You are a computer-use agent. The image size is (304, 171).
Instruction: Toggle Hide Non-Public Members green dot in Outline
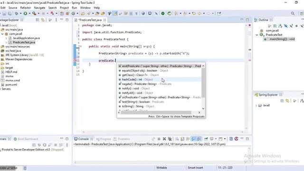pos(296,26)
